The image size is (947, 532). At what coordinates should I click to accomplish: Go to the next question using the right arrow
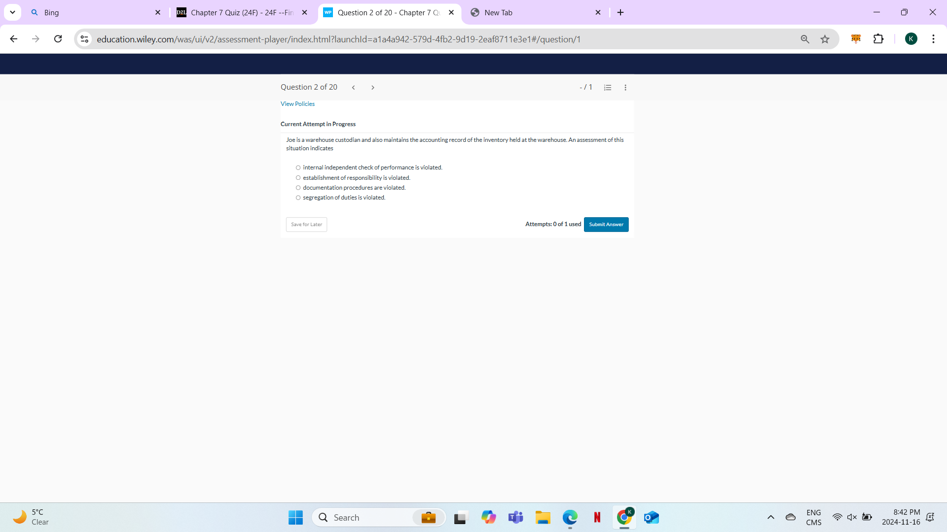(x=373, y=87)
